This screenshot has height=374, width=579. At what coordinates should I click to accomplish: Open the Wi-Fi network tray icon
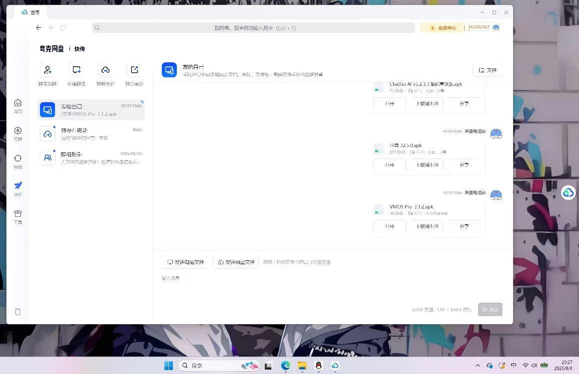525,366
